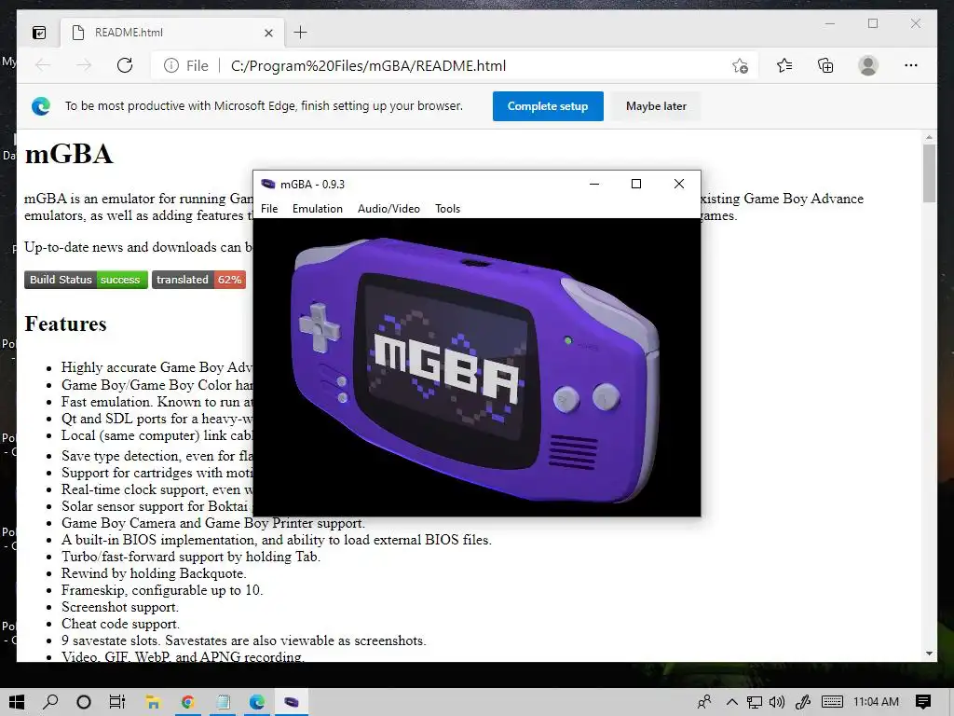
Task: Open network status tray icon
Action: tap(755, 702)
